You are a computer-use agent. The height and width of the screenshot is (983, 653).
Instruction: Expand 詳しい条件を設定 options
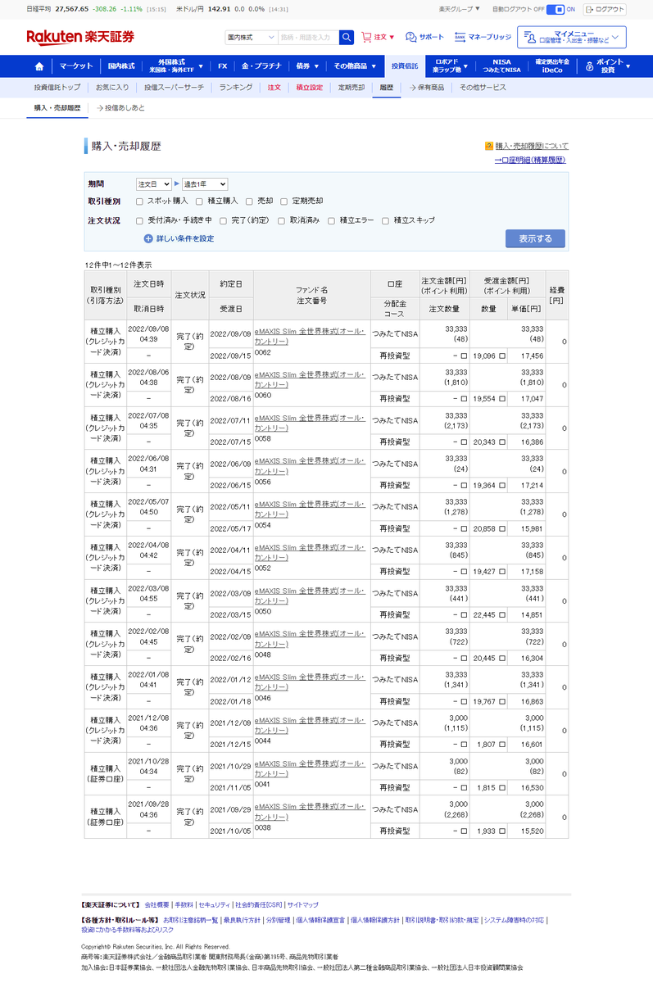tap(179, 239)
